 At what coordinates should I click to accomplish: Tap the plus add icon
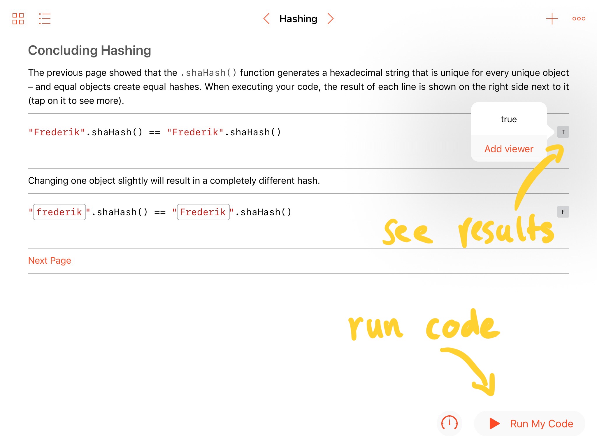pyautogui.click(x=552, y=19)
